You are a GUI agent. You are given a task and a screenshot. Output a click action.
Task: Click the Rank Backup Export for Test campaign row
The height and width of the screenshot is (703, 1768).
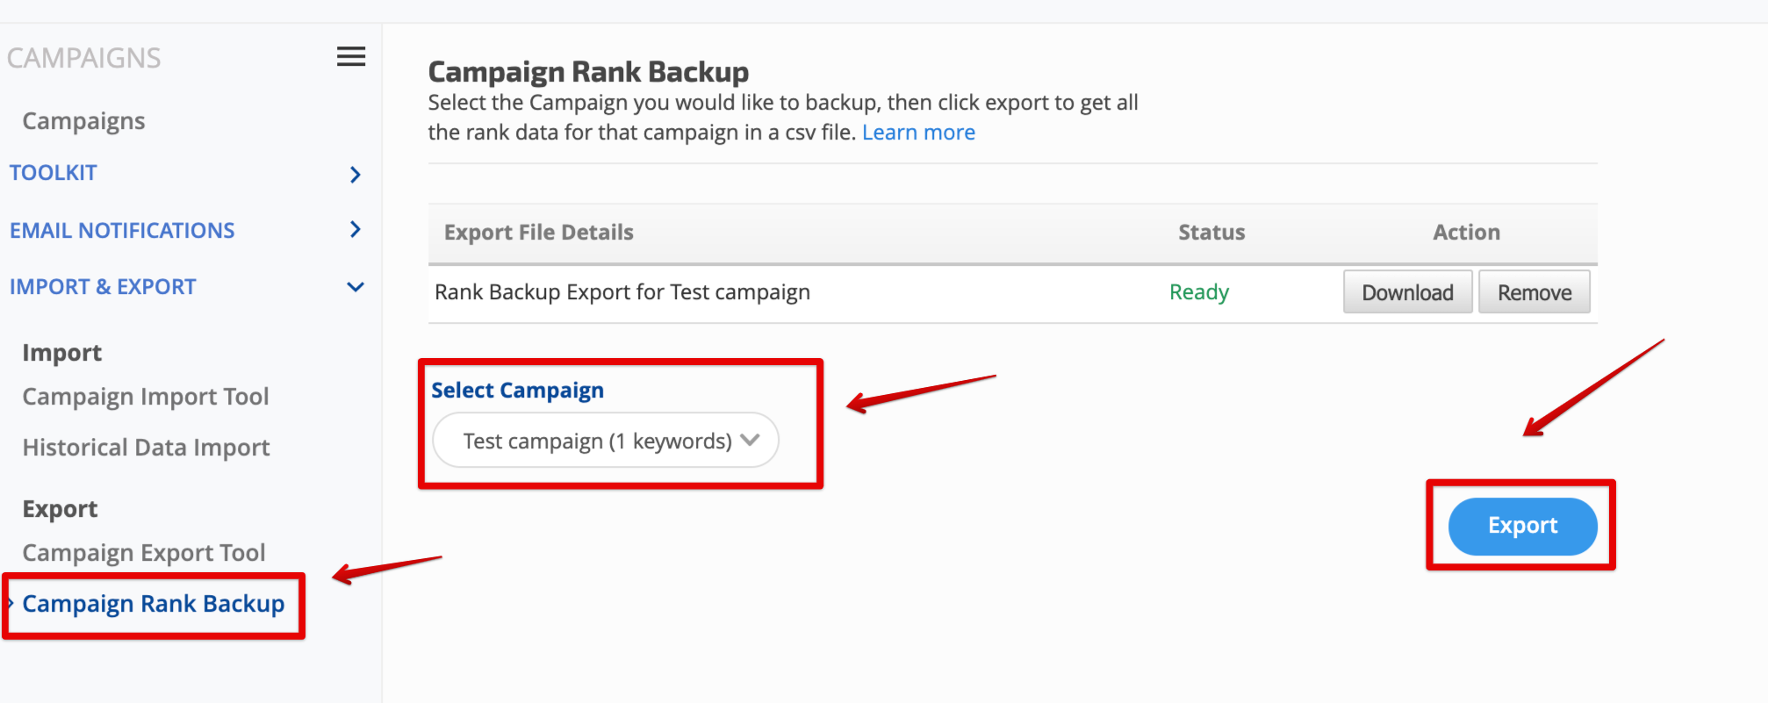(x=622, y=292)
